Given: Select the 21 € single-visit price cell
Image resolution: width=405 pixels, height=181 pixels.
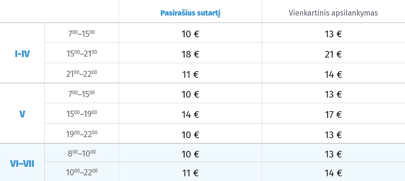Looking at the screenshot, I should (x=333, y=54).
